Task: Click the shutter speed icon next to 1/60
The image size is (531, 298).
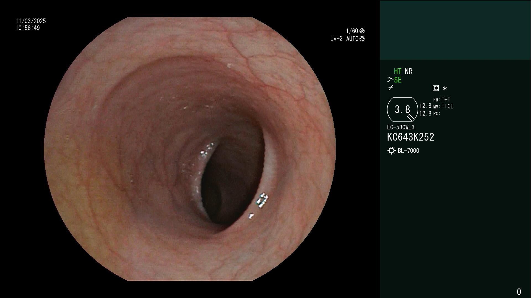Action: (362, 31)
